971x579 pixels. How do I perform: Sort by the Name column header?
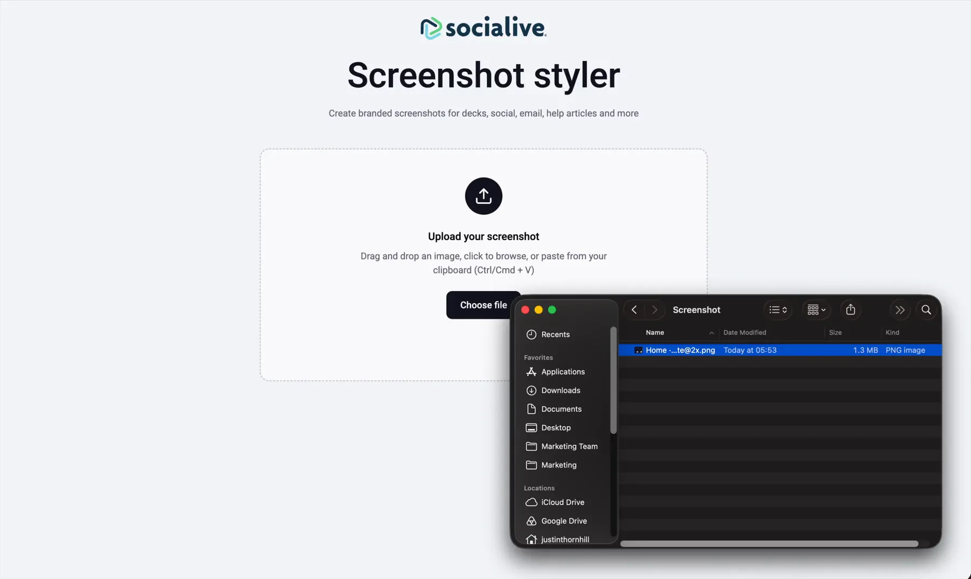pyautogui.click(x=655, y=332)
